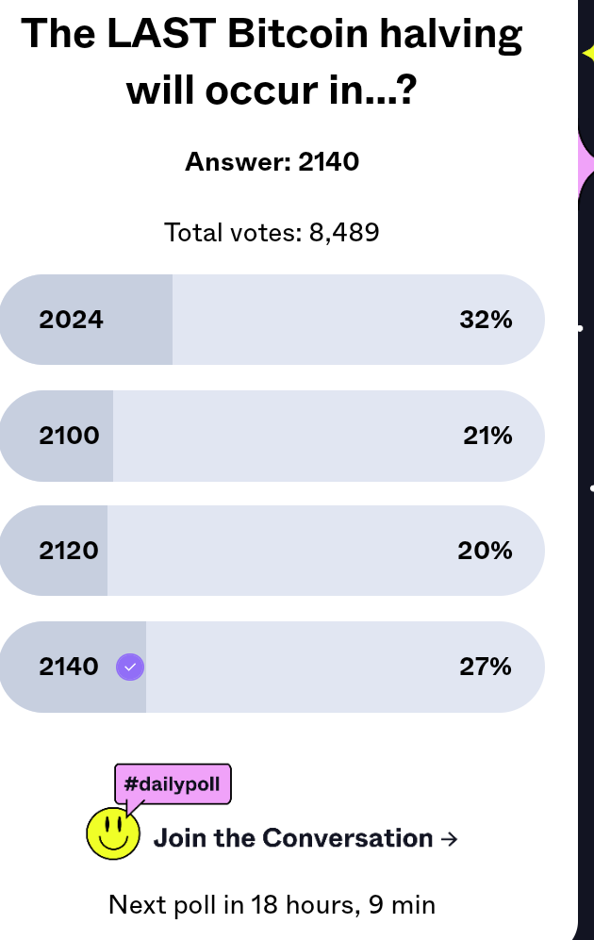Click the Answer: 2140 text

pyautogui.click(x=272, y=162)
